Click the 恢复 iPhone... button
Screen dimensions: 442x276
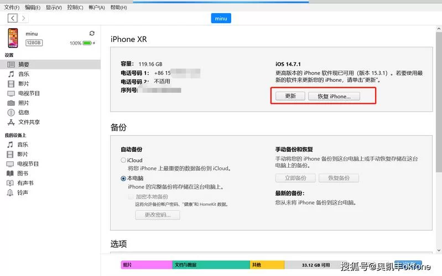click(334, 96)
